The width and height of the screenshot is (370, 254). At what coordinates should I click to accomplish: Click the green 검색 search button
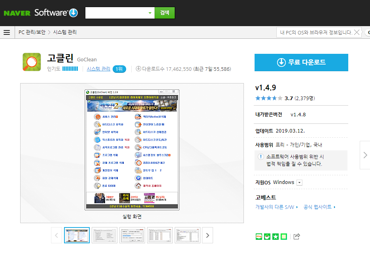pos(165,13)
